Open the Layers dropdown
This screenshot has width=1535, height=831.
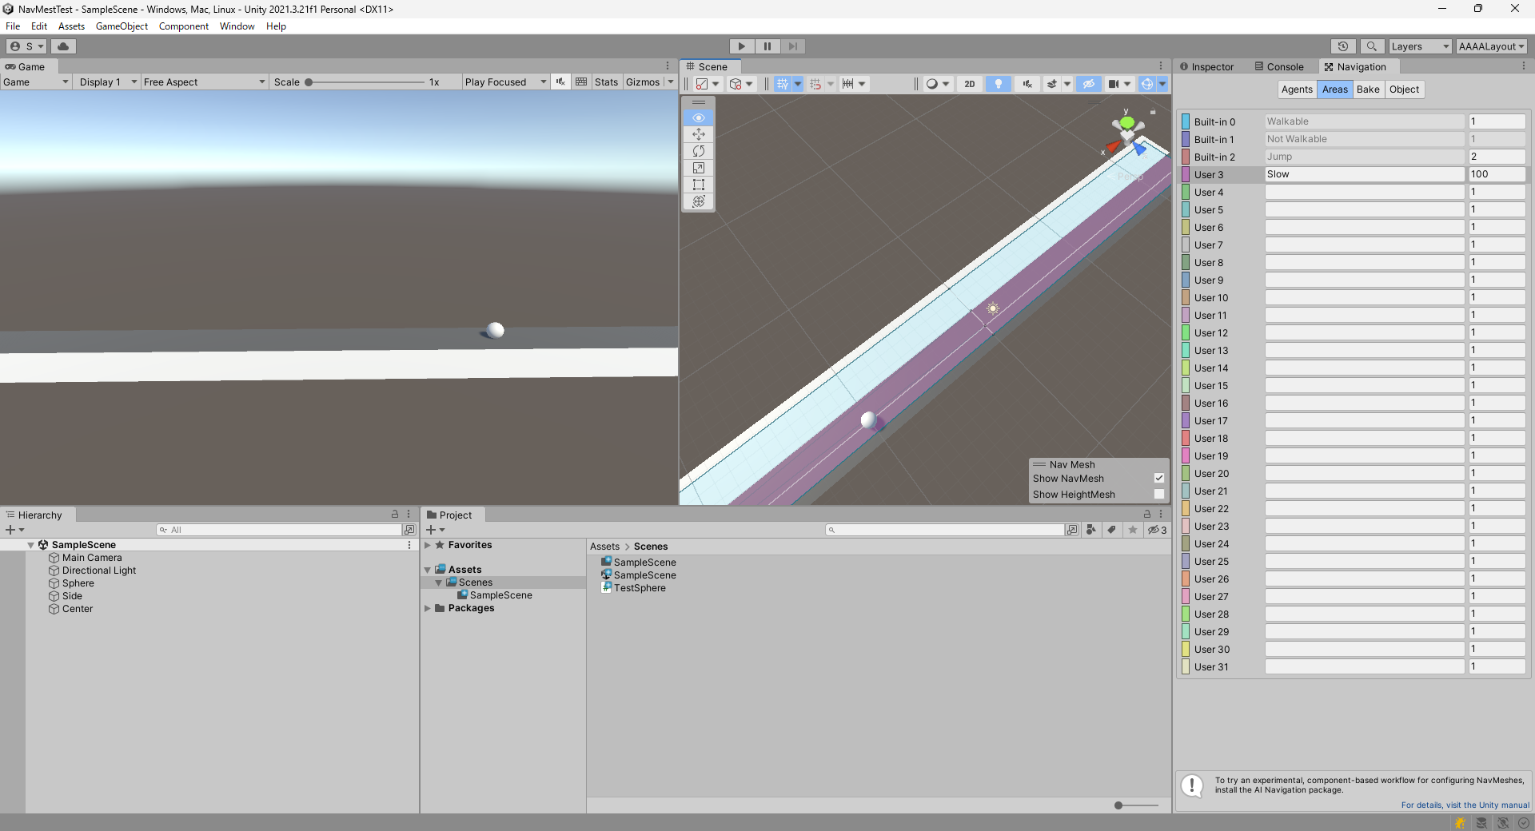coord(1420,46)
